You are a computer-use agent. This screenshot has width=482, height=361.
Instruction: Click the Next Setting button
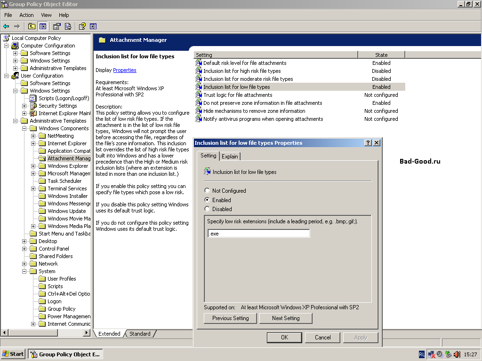(x=286, y=318)
